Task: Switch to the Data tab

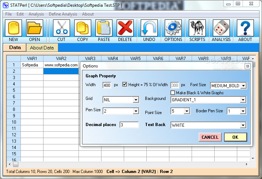Action: (x=15, y=48)
